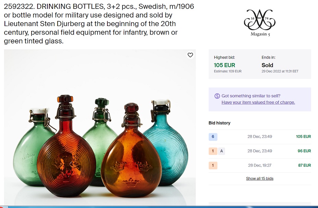Click the drinking bottles lot title

click(x=99, y=24)
